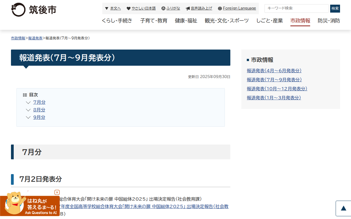Open the 観光・文化・スポーツ menu
This screenshot has width=351, height=219.
tap(227, 21)
